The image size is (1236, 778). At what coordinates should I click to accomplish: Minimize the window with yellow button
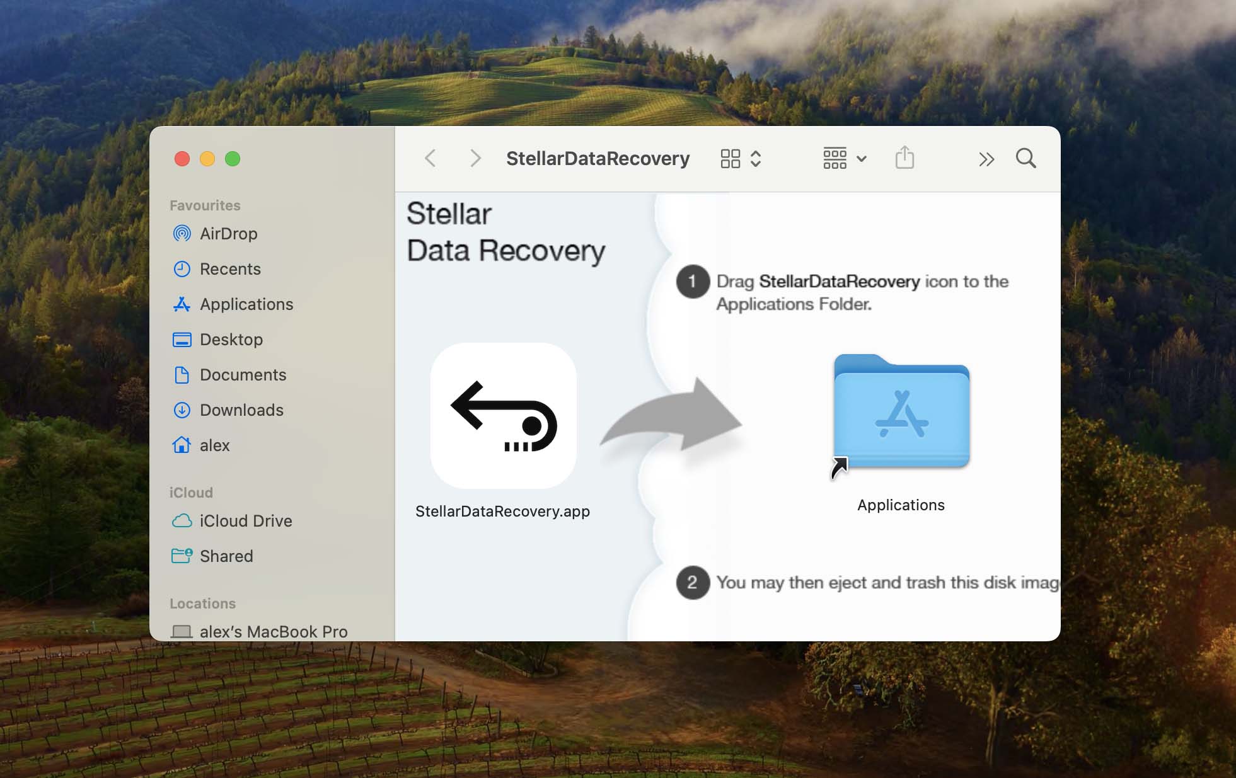point(207,159)
